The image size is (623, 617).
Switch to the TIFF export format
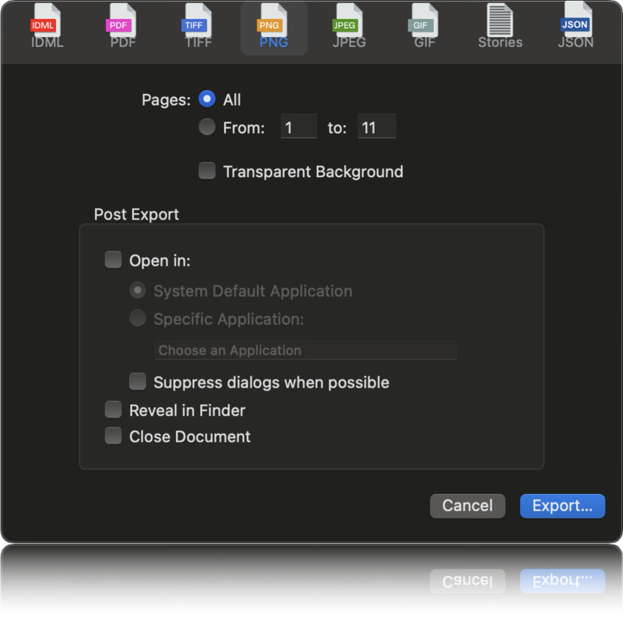click(198, 26)
